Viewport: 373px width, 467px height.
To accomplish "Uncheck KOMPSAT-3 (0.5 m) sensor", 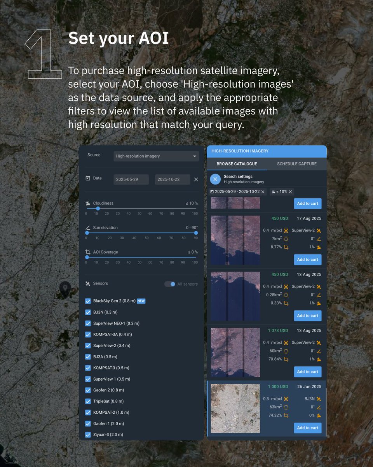I will (x=88, y=368).
